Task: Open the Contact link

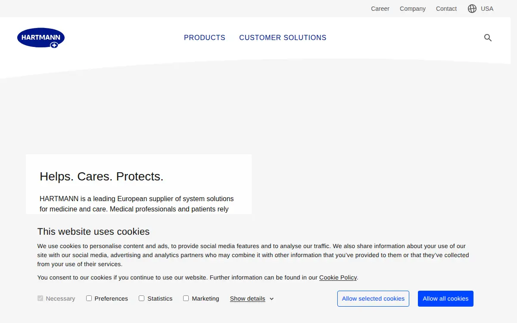Action: coord(446,9)
